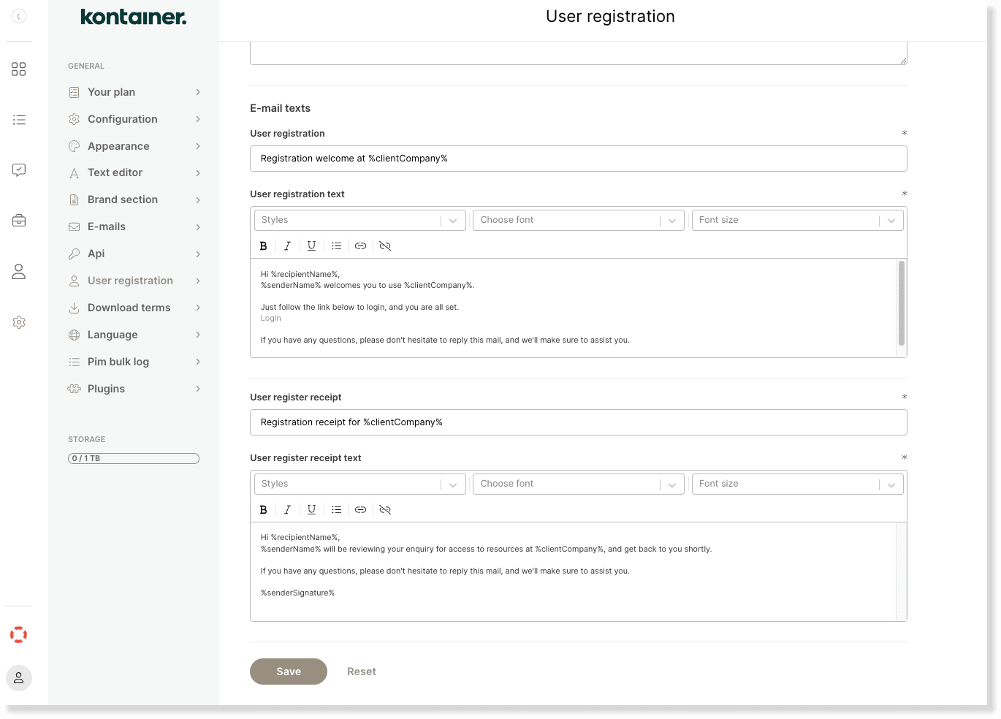The height and width of the screenshot is (719, 1001).
Task: Click the Reset link next to Save
Action: pyautogui.click(x=362, y=671)
